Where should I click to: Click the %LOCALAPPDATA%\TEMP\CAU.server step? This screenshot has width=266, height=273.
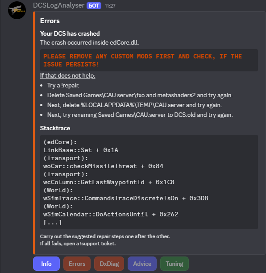pyautogui.click(x=134, y=105)
